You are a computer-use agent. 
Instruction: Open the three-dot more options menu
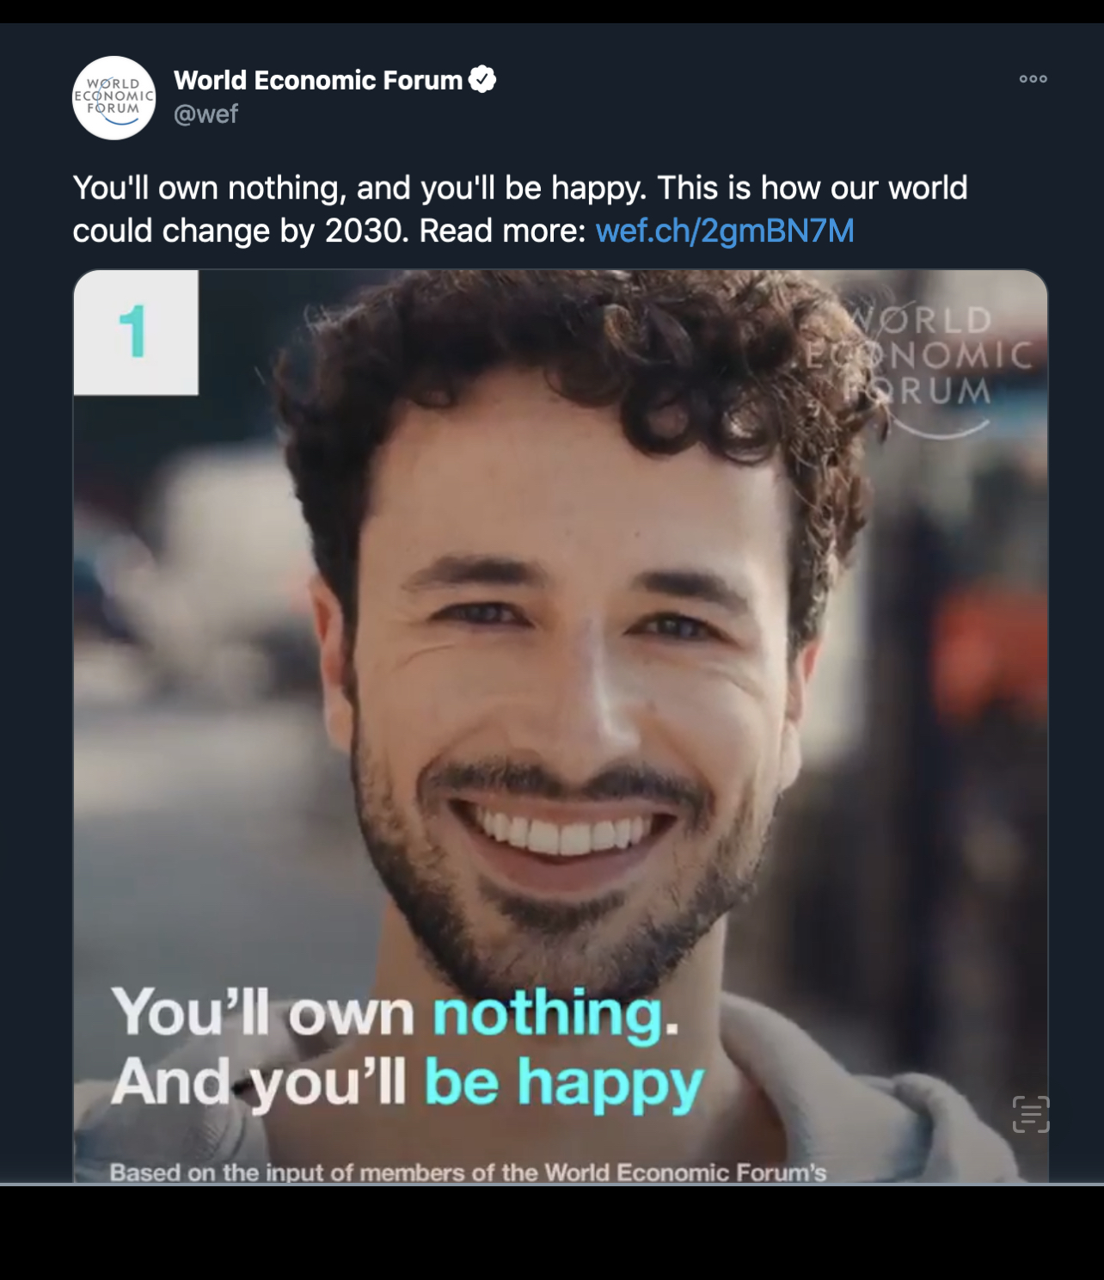click(x=1033, y=78)
